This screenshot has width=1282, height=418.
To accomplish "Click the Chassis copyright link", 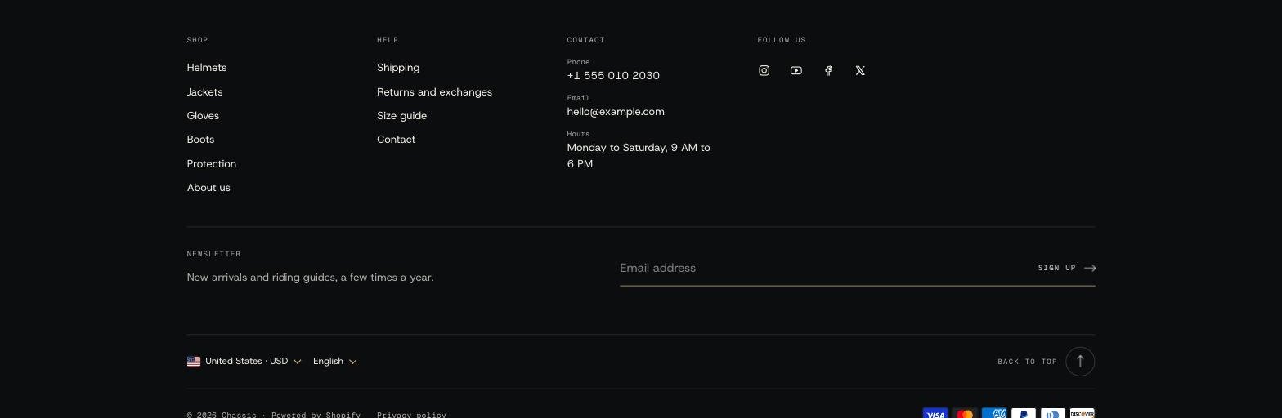I will pyautogui.click(x=239, y=415).
